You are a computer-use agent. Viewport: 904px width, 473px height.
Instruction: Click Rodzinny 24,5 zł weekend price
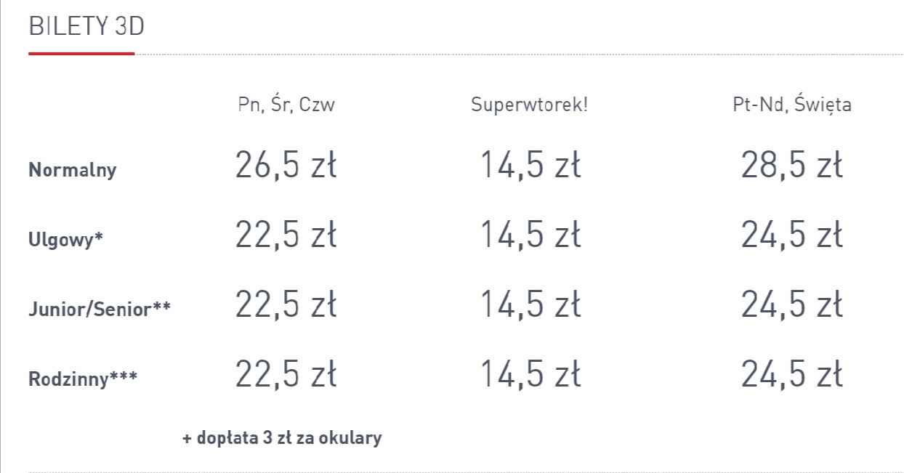pos(792,374)
